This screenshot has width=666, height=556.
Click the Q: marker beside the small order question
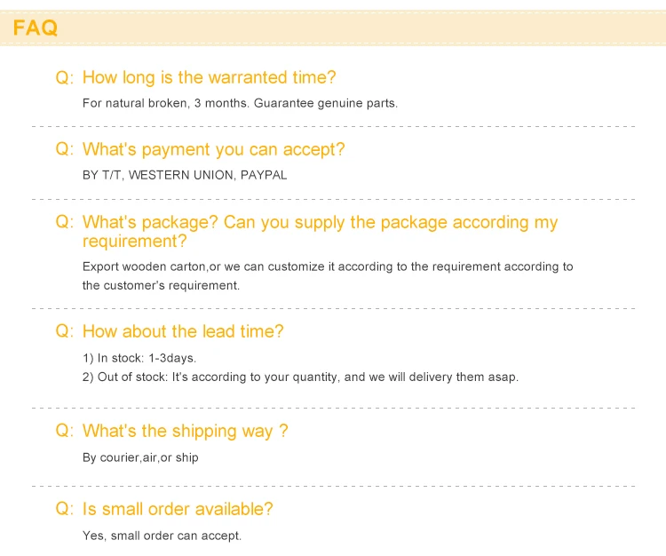click(65, 509)
